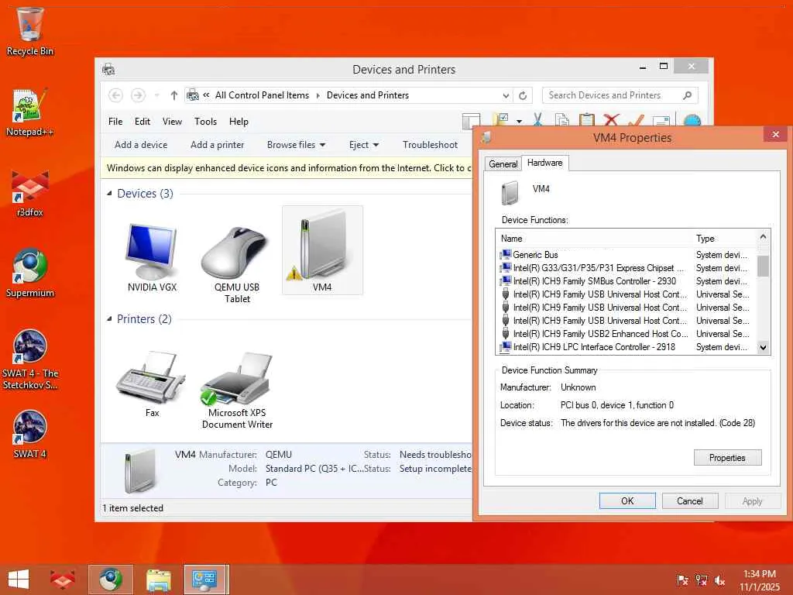
Task: Open Notepad++ desktop shortcut
Action: 30,112
